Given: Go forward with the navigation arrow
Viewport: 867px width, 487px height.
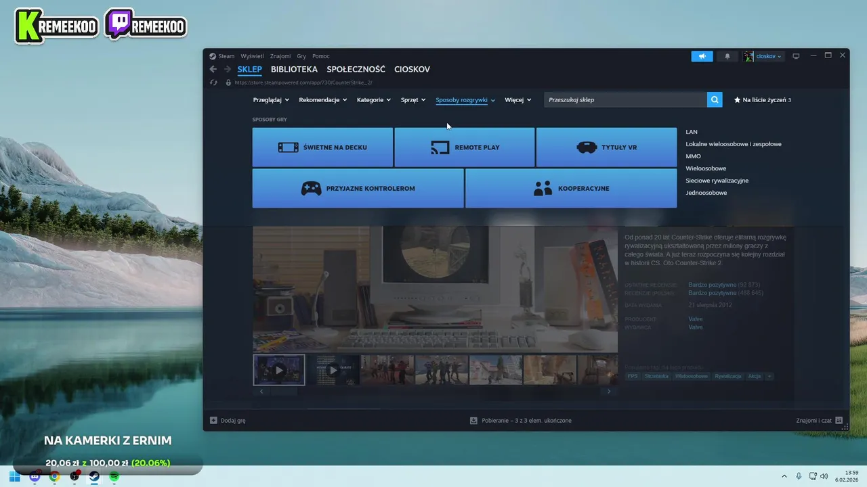Looking at the screenshot, I should 228,69.
